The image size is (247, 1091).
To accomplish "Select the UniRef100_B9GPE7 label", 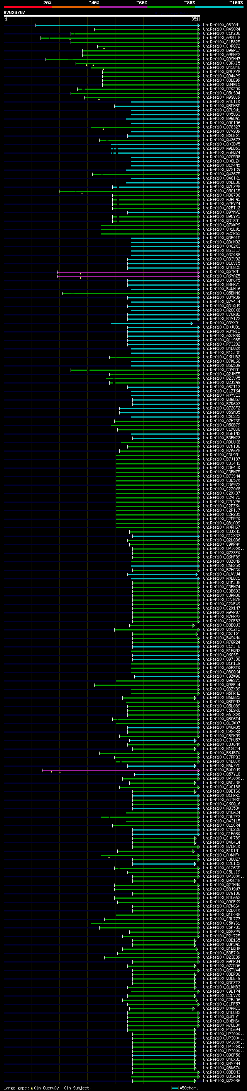I will coord(221,50).
